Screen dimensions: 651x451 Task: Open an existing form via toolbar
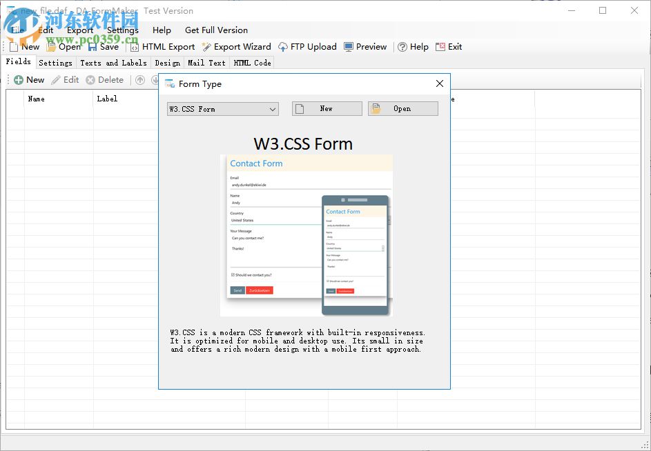pyautogui.click(x=64, y=47)
